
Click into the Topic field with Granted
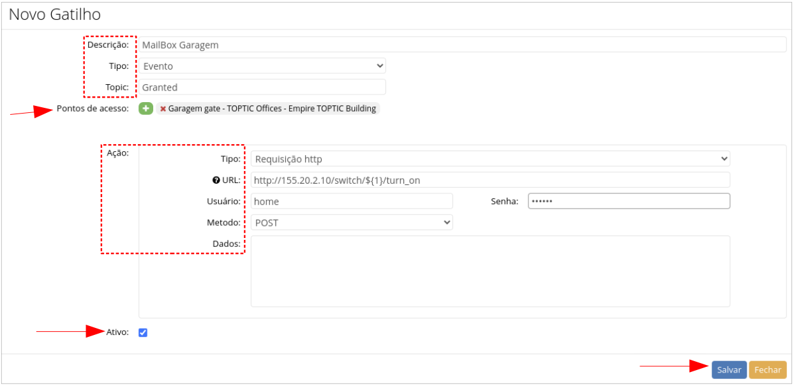click(x=262, y=87)
